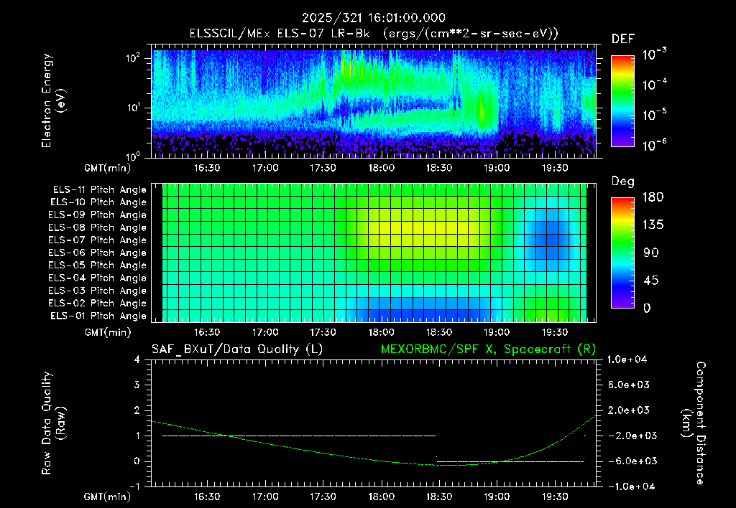The width and height of the screenshot is (736, 508).
Task: Select the ELS-08 Pitch Angle row label
Action: point(98,227)
